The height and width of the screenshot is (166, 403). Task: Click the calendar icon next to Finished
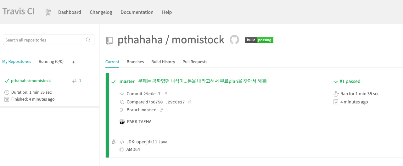tap(7, 99)
